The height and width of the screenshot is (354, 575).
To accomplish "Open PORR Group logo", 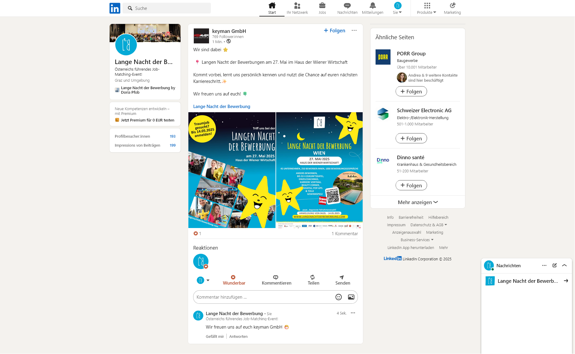I will pyautogui.click(x=383, y=57).
